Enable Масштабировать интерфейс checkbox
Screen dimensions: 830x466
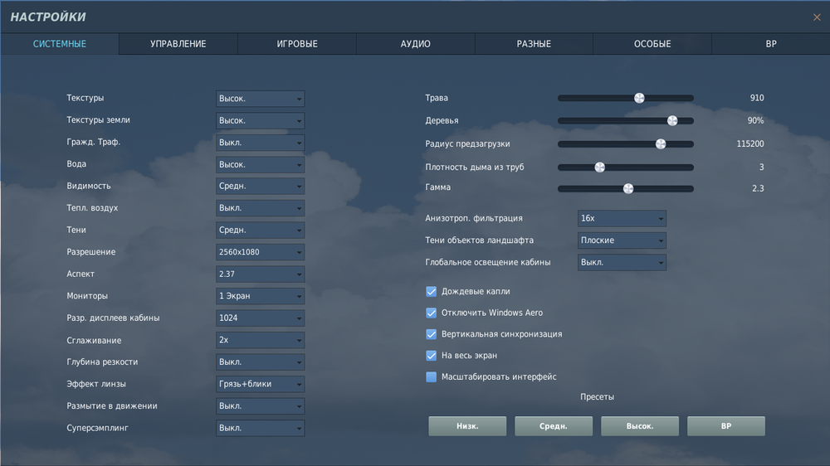[x=432, y=376]
